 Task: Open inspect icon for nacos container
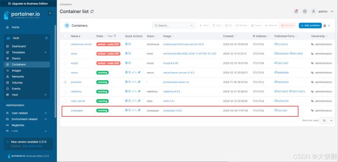(129, 72)
